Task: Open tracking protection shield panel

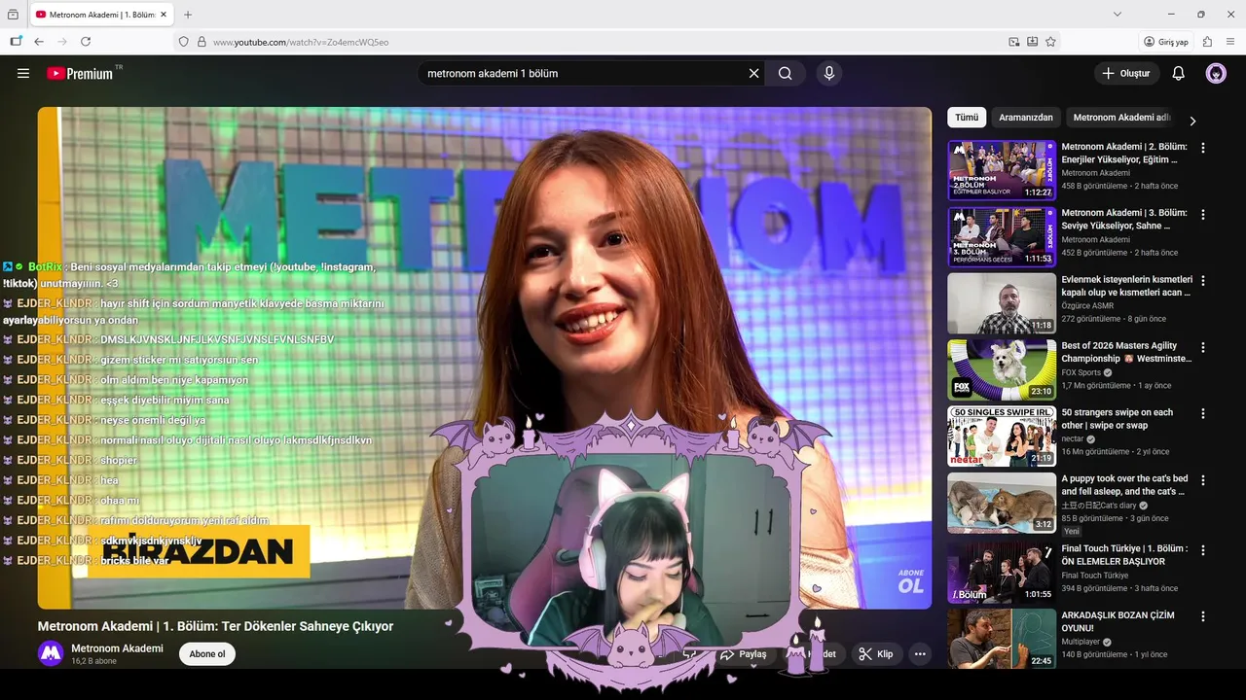Action: [x=183, y=42]
